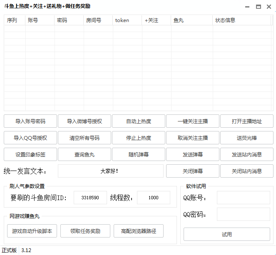
Task: Click 查询鱼丸 button
Action: click(85, 154)
